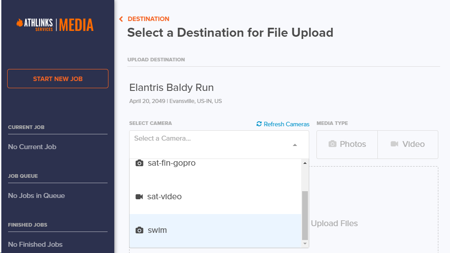This screenshot has width=450, height=253.
Task: Click the refresh cameras arrows icon
Action: pyautogui.click(x=259, y=124)
